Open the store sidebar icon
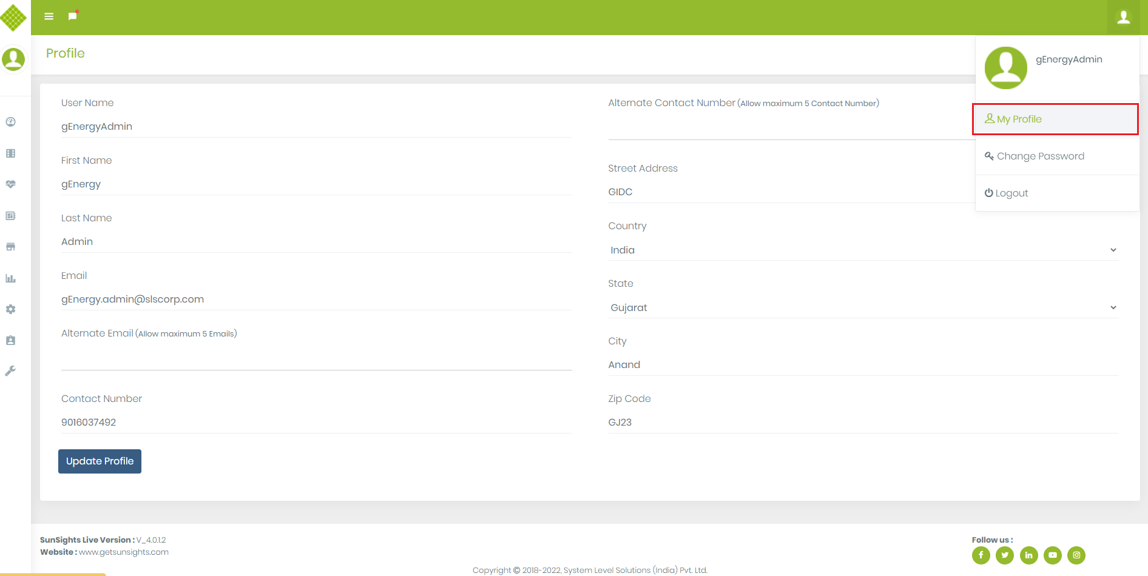Image resolution: width=1148 pixels, height=576 pixels. (11, 247)
